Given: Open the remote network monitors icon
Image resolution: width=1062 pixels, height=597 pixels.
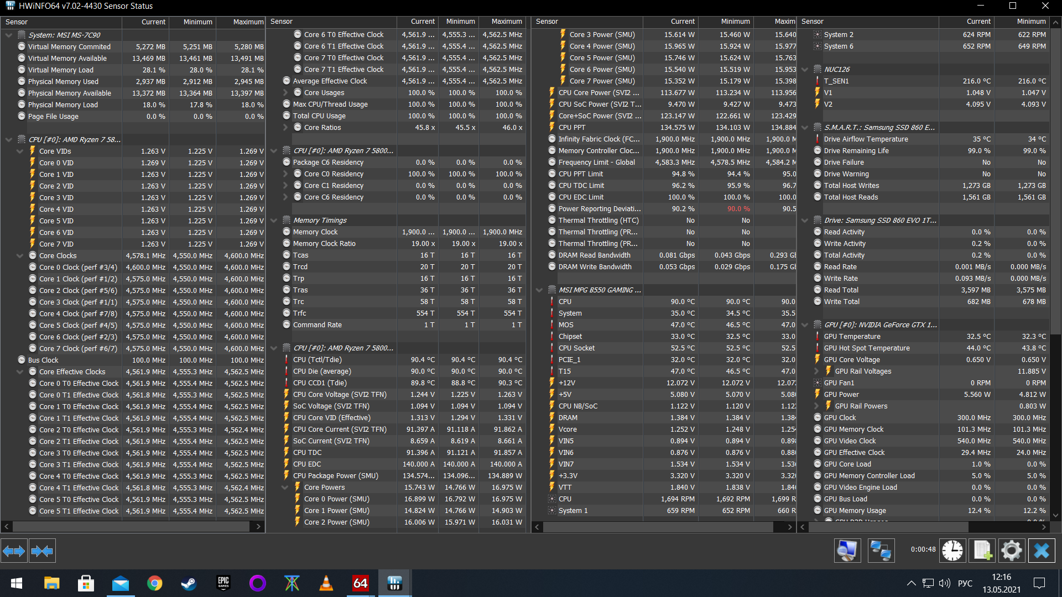Looking at the screenshot, I should 881,551.
